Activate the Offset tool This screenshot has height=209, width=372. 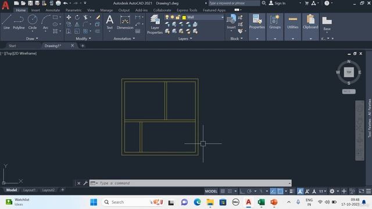[98, 31]
